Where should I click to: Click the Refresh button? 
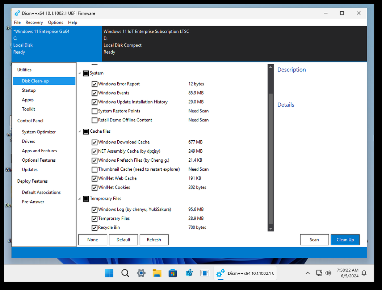click(154, 240)
